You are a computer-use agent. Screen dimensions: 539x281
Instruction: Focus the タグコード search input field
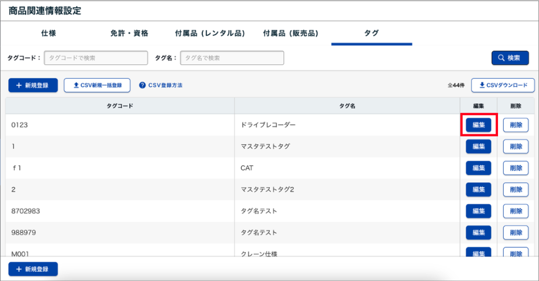[x=96, y=58]
